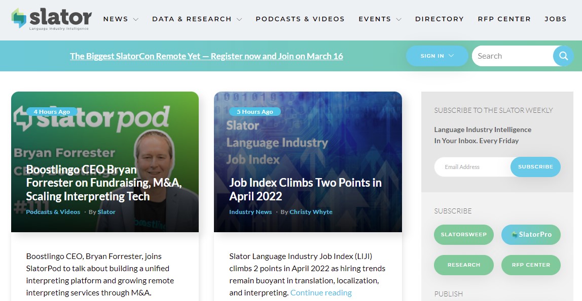This screenshot has width=582, height=301.
Task: Click the magnifying glass search icon
Action: pos(563,56)
